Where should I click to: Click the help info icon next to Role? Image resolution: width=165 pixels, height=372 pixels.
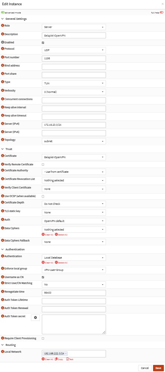coord(3,25)
